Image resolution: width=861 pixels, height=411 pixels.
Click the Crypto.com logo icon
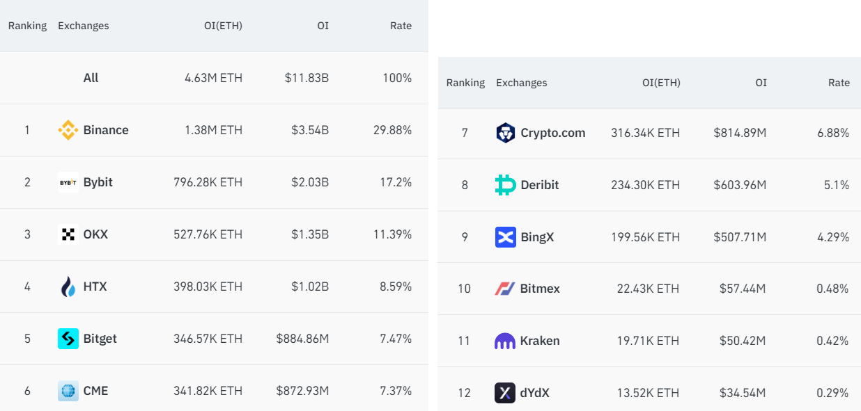pyautogui.click(x=505, y=133)
